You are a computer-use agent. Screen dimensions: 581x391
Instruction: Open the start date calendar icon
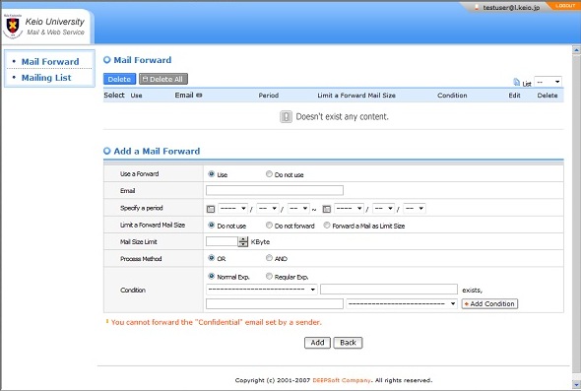pyautogui.click(x=211, y=209)
